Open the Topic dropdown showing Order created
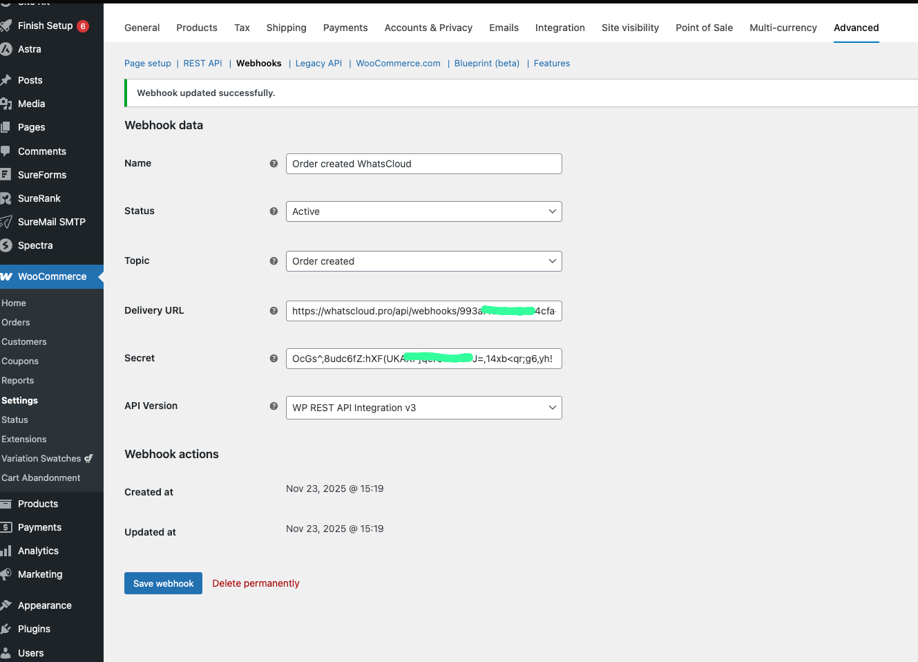 pyautogui.click(x=423, y=261)
